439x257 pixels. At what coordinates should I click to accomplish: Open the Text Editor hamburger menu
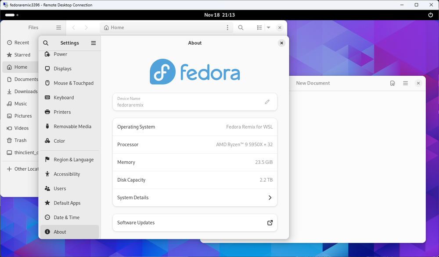tap(405, 83)
